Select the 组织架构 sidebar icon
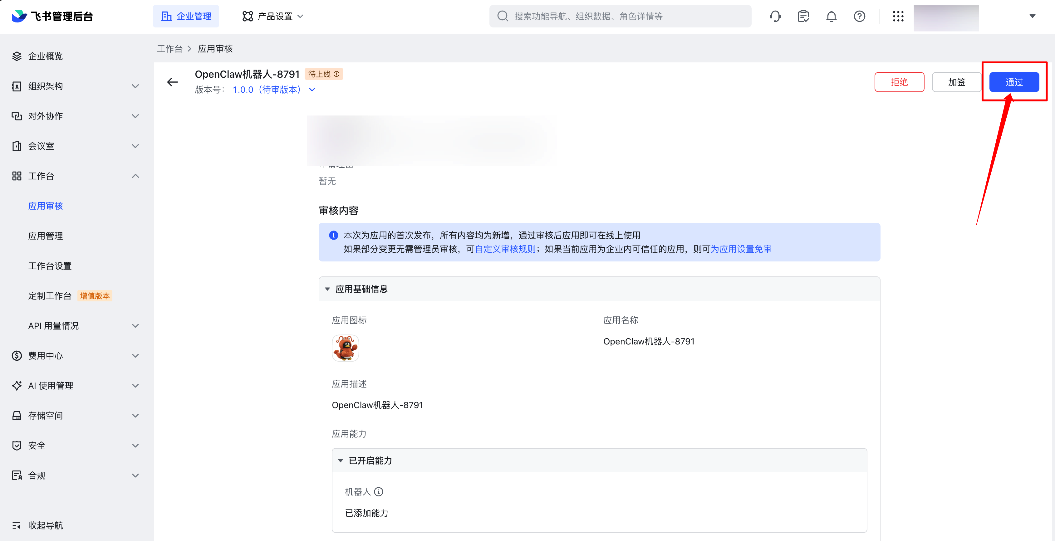Viewport: 1055px width, 541px height. [16, 86]
